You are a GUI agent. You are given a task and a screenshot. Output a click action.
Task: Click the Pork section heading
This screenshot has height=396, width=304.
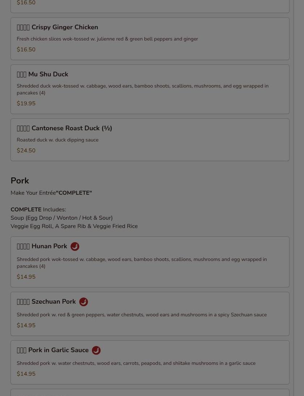pyautogui.click(x=20, y=181)
